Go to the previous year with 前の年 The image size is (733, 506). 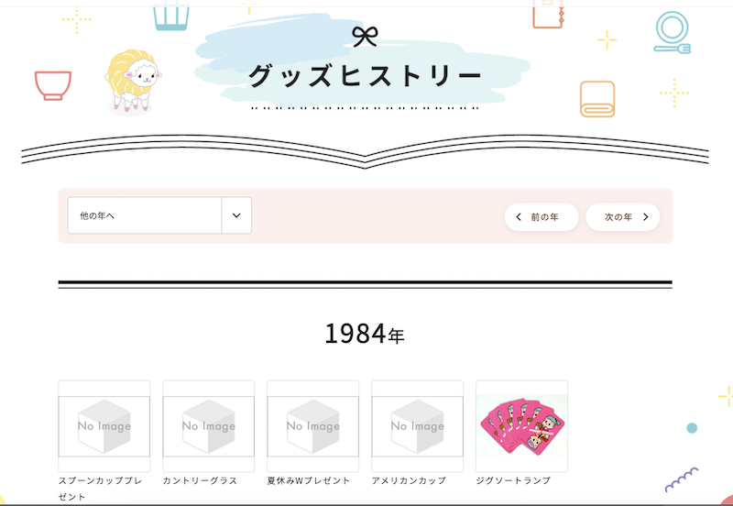[542, 217]
